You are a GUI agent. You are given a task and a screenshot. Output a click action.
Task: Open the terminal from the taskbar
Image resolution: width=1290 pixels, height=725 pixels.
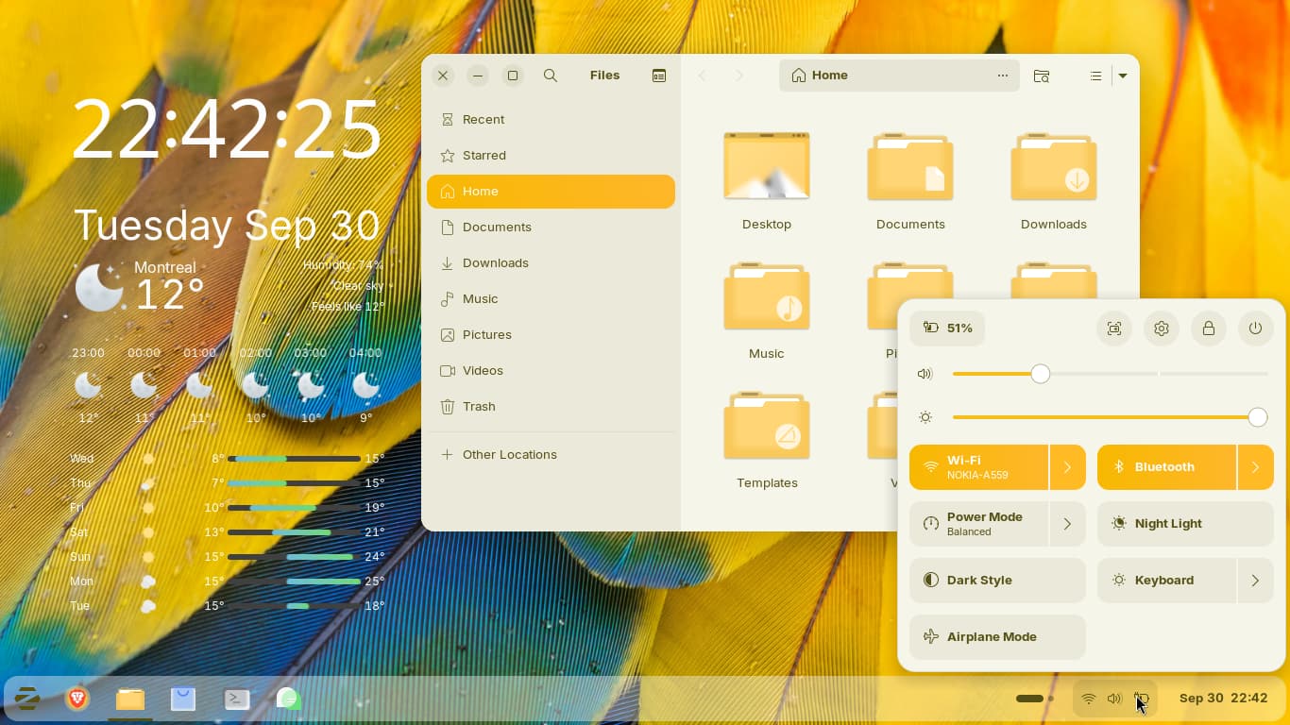tap(236, 699)
